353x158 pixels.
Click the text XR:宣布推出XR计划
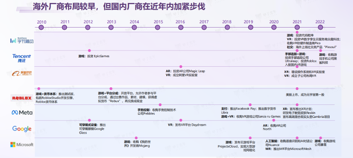click(298, 109)
